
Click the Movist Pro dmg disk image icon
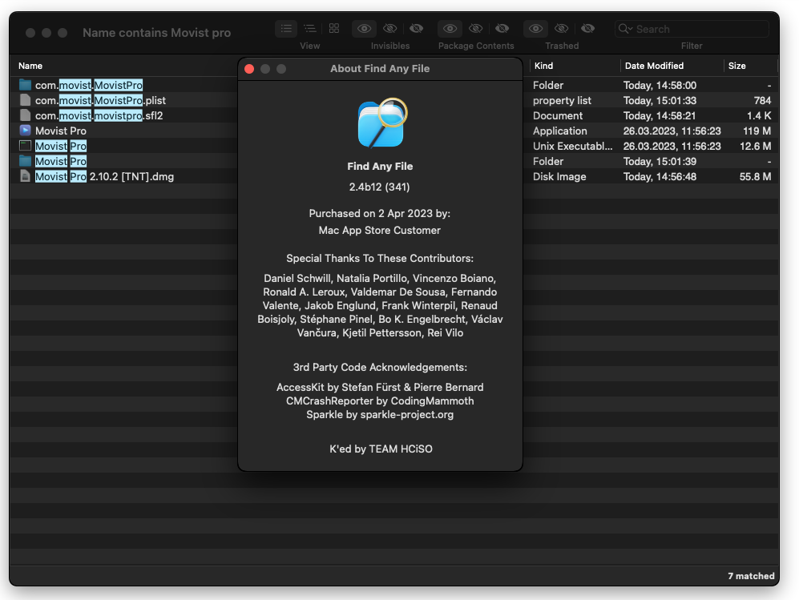(25, 176)
